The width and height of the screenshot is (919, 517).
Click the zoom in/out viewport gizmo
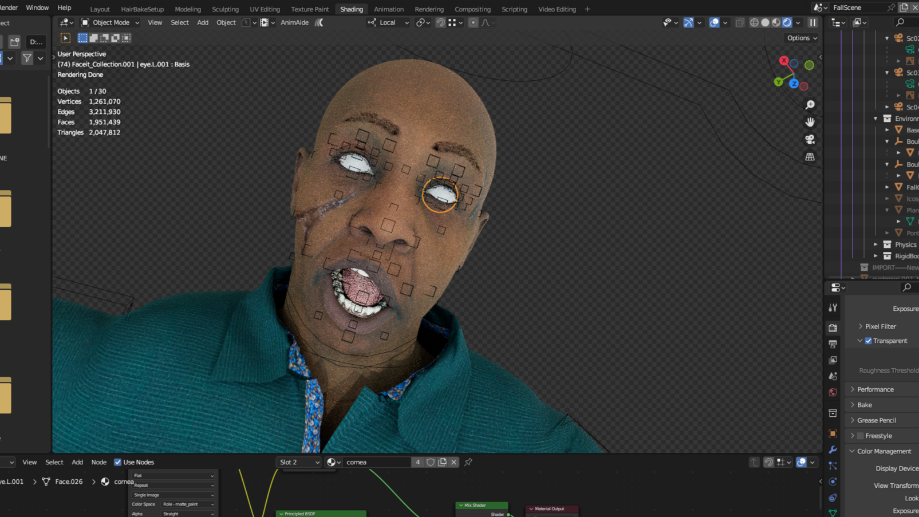(810, 105)
